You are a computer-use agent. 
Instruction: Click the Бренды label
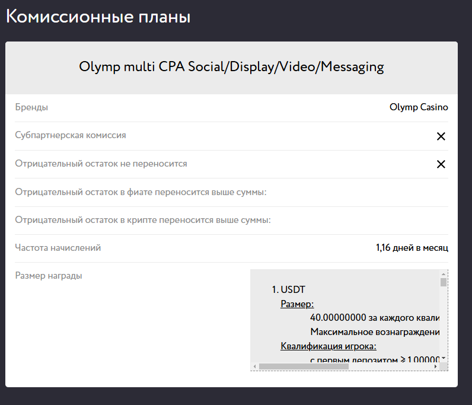point(31,107)
